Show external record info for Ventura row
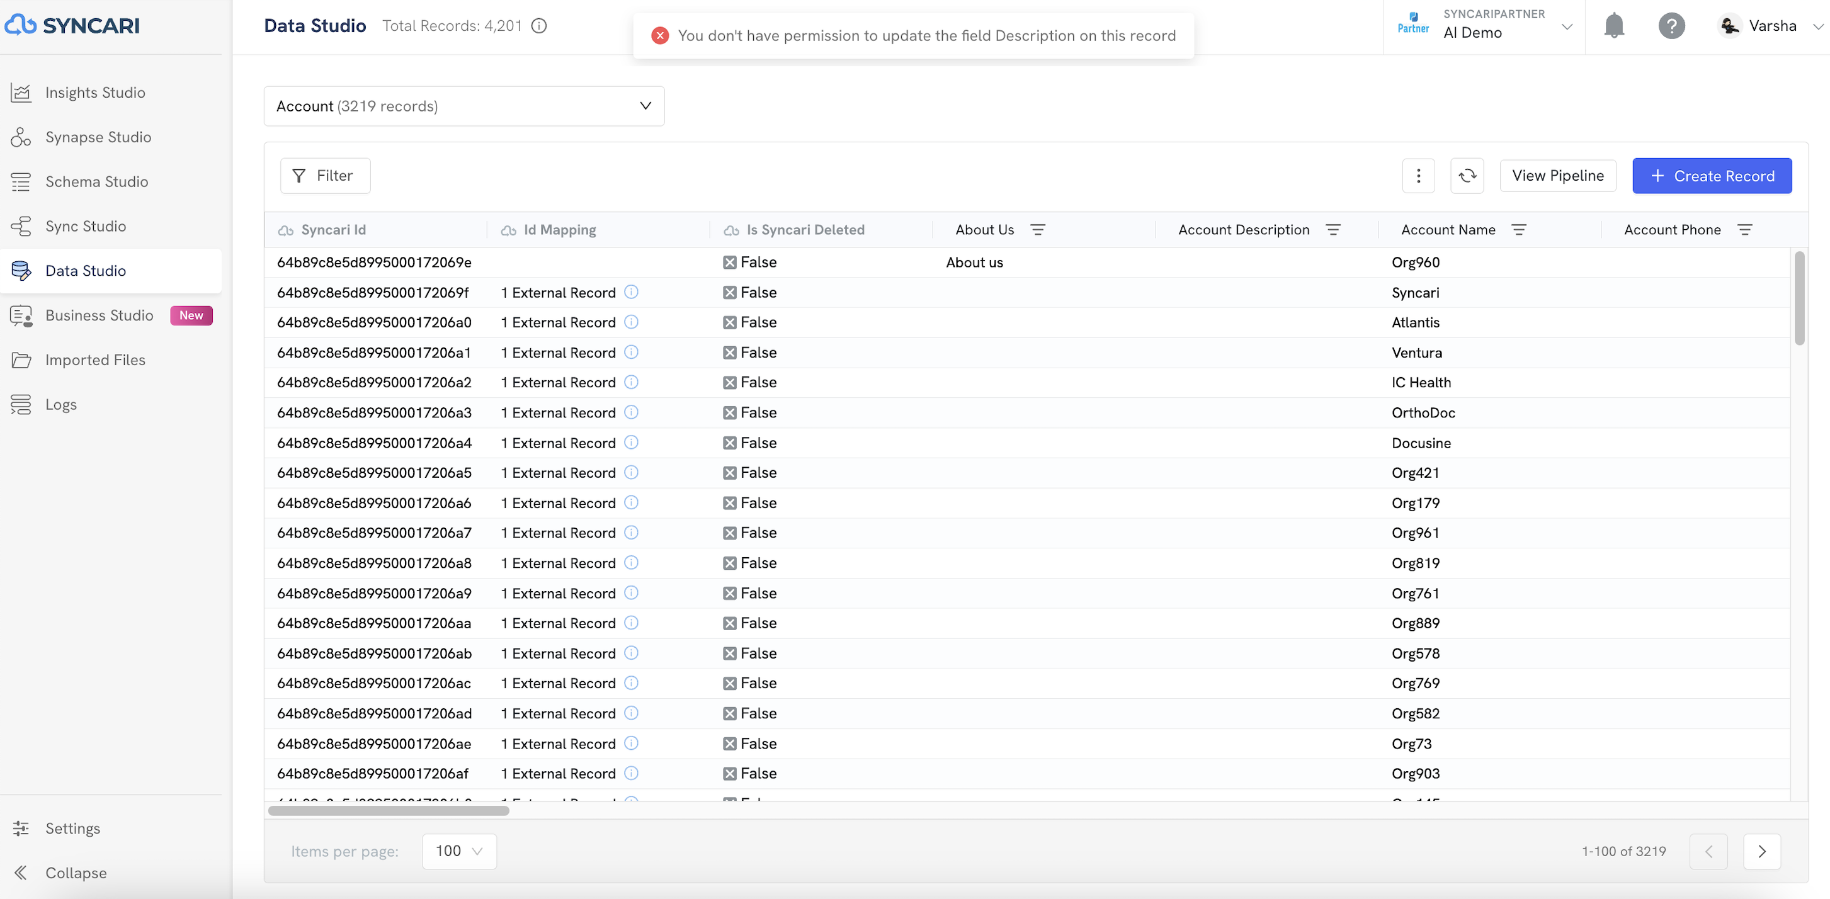This screenshot has height=899, width=1830. point(632,352)
